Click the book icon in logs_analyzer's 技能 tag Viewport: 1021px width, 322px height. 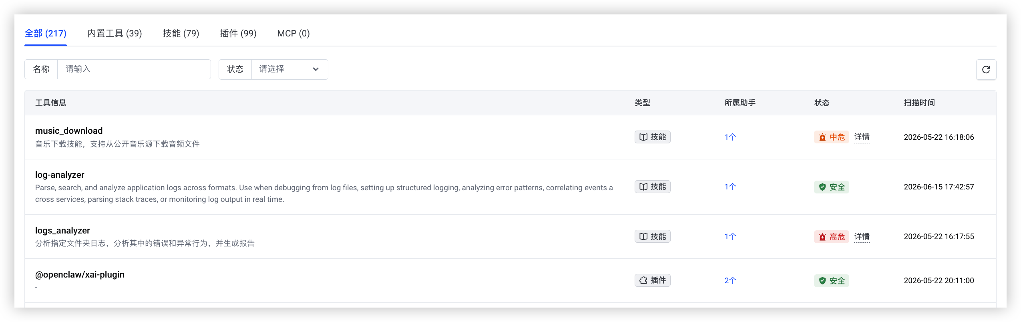click(643, 236)
